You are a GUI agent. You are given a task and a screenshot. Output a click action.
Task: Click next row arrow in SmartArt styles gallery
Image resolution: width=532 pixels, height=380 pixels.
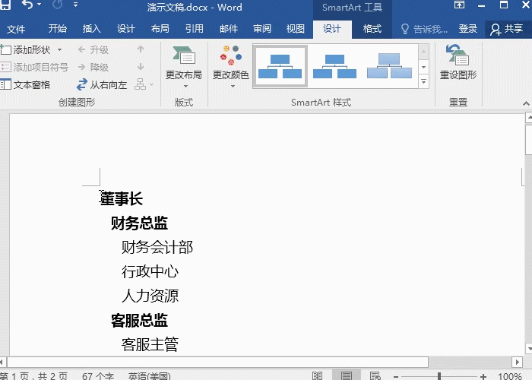click(x=423, y=67)
